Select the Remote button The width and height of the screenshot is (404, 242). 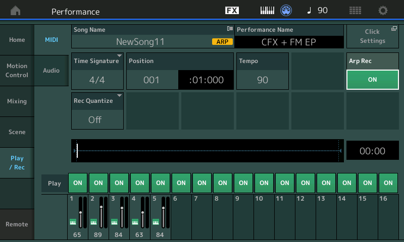pyautogui.click(x=17, y=224)
